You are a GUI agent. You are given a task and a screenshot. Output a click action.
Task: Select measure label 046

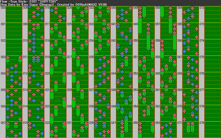[113, 106]
